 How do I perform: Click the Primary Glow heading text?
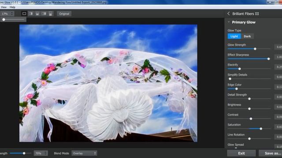coord(244,22)
